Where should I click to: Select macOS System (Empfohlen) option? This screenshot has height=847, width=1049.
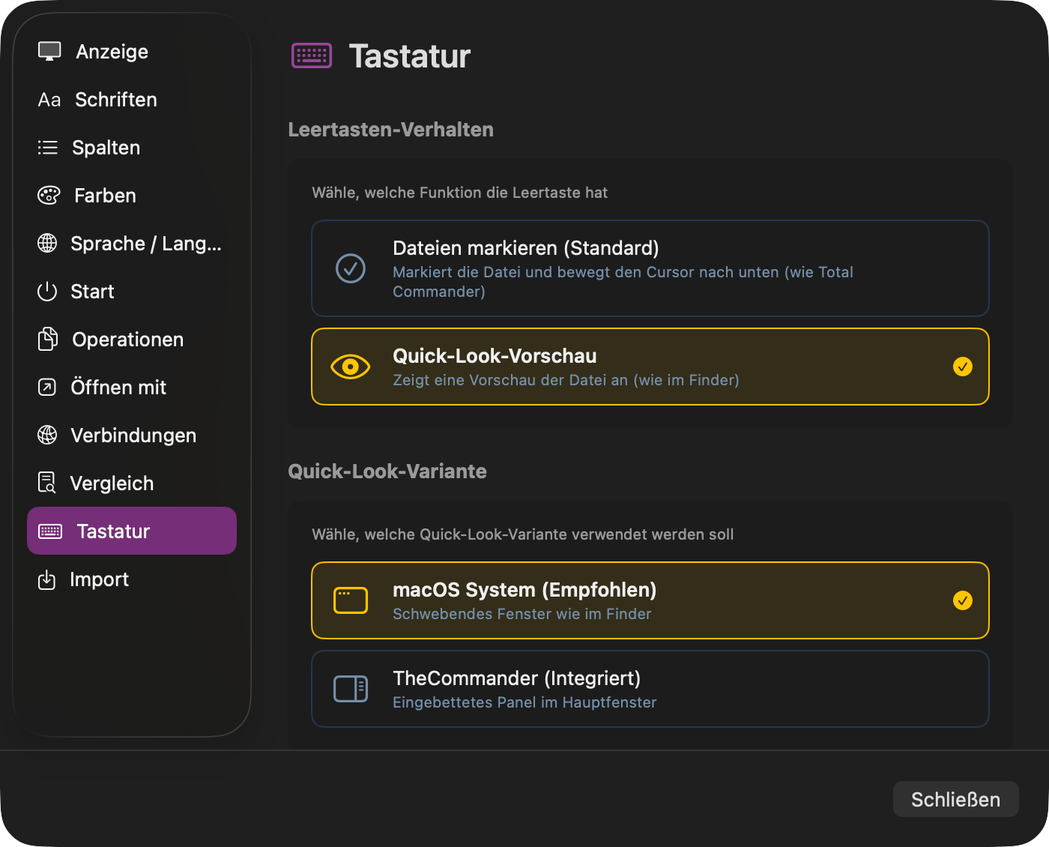click(x=650, y=600)
